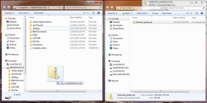Toggle preview pane in New folder window
This screenshot has width=207, height=103.
[x=196, y=13]
